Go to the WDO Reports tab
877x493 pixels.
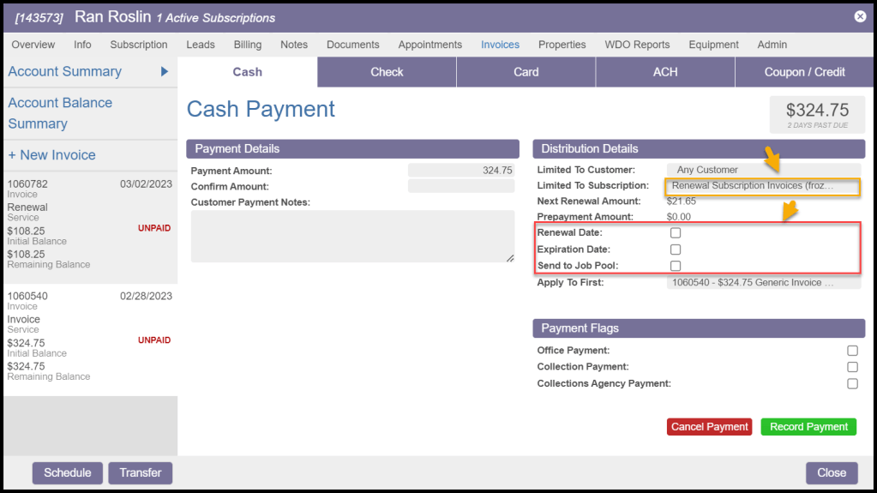(637, 45)
